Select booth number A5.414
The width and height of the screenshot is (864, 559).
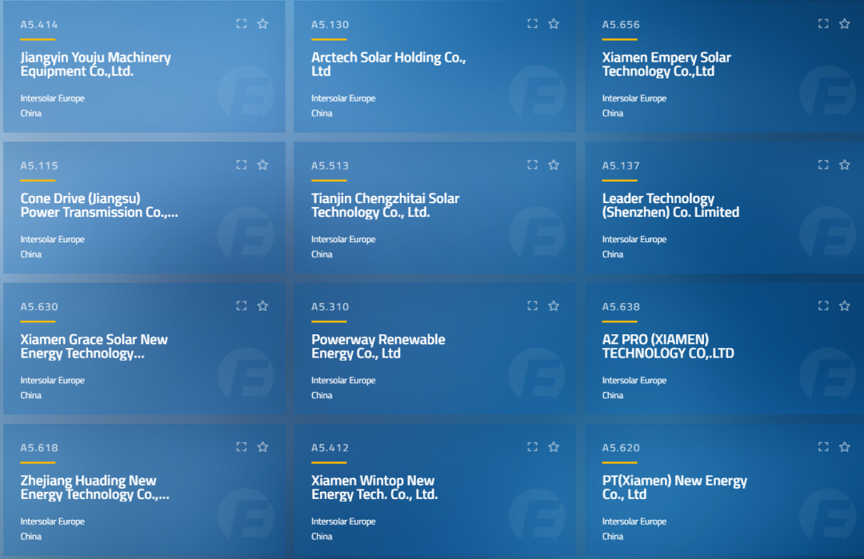pos(39,25)
